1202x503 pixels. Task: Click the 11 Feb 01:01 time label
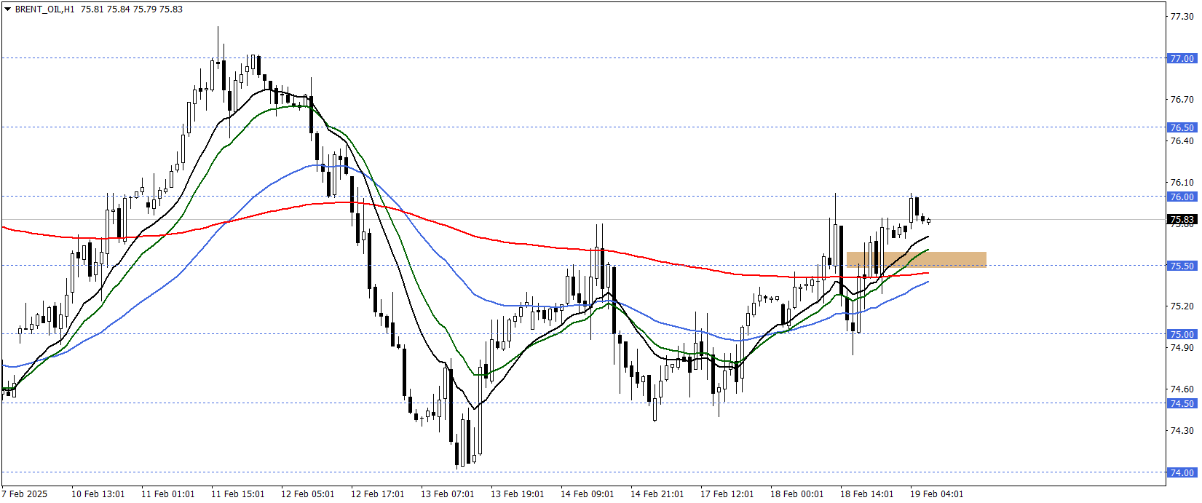[167, 494]
